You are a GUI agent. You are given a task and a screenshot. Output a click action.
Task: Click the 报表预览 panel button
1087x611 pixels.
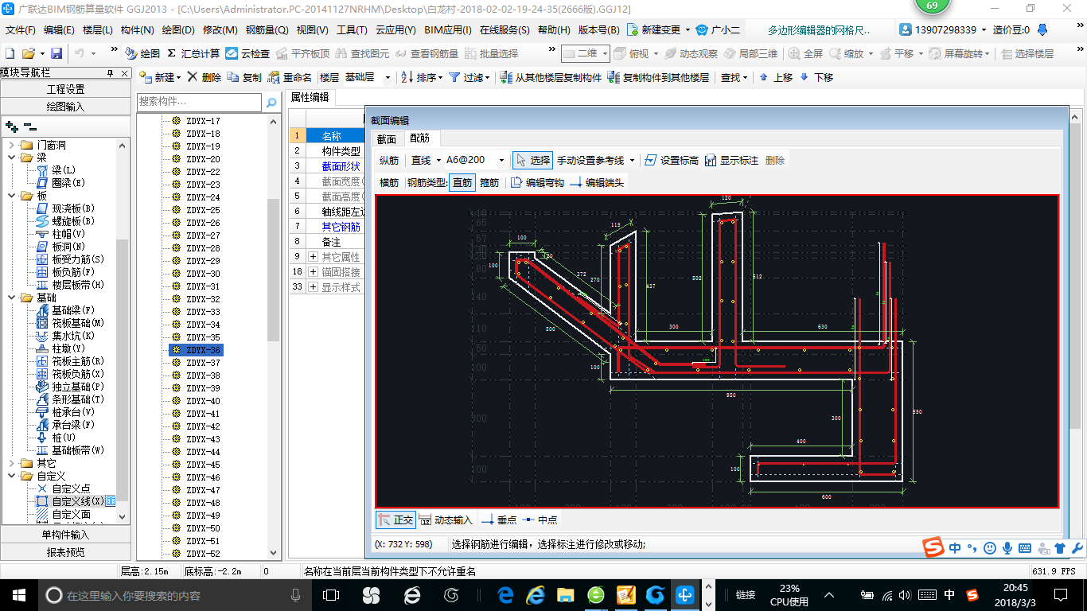point(65,552)
